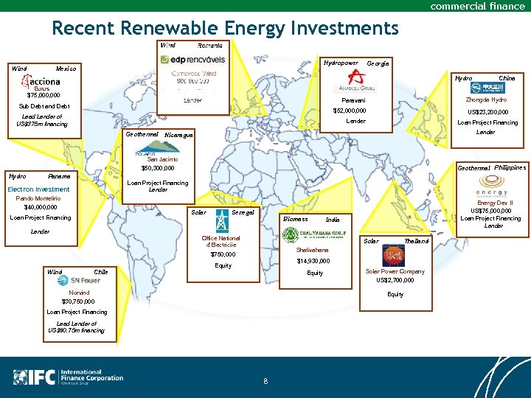Click Lead Lender of US$60.75m financing
This screenshot has width=531, height=398.
click(x=77, y=327)
